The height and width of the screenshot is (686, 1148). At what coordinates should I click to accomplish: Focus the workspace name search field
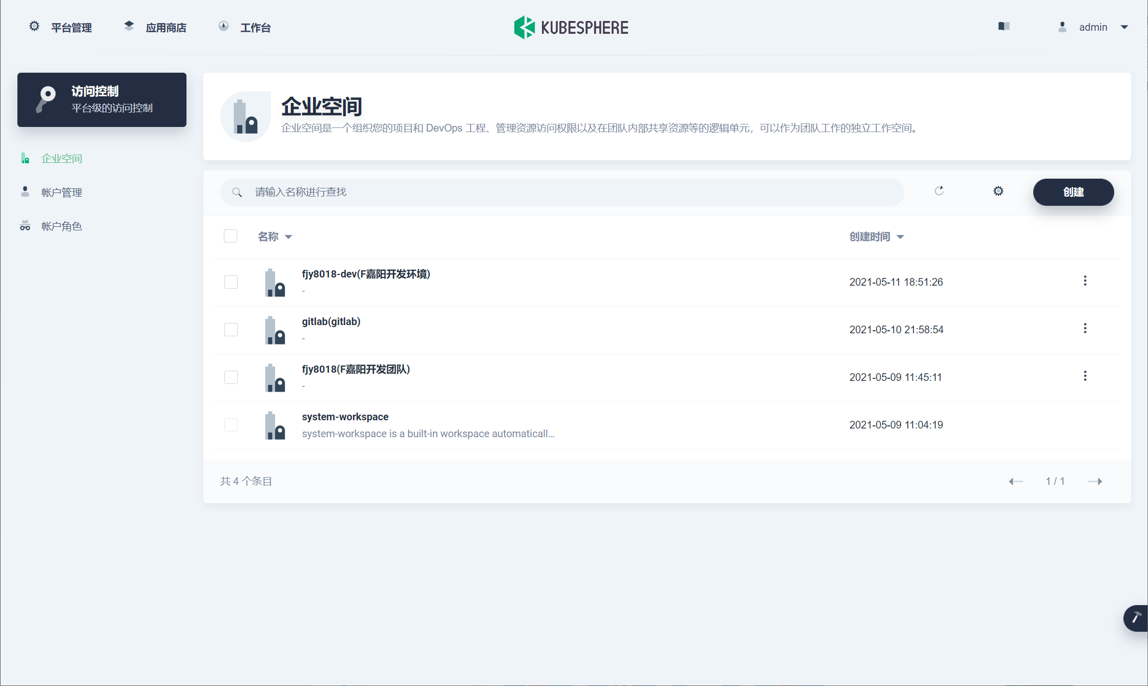[x=563, y=192]
